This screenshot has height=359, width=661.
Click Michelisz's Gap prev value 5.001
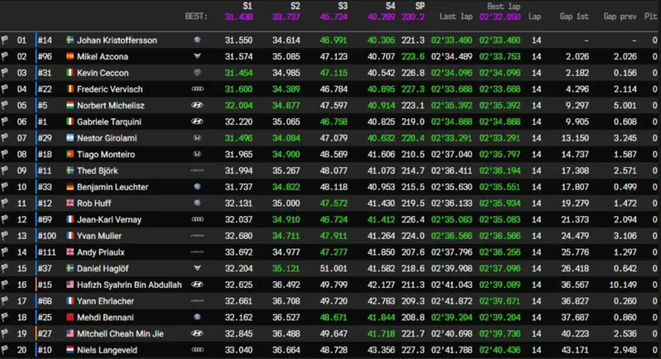(625, 105)
